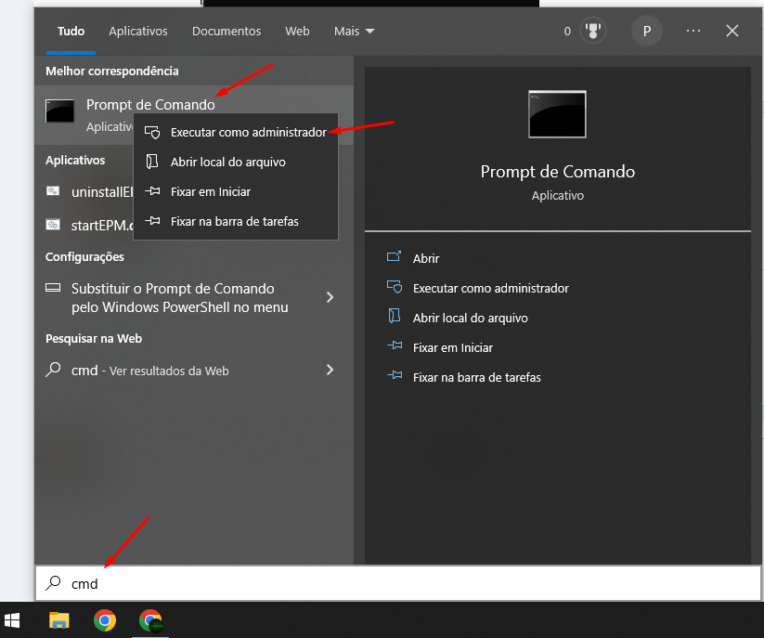Choose Executar como administrador in context menu
764x638 pixels.
point(248,133)
